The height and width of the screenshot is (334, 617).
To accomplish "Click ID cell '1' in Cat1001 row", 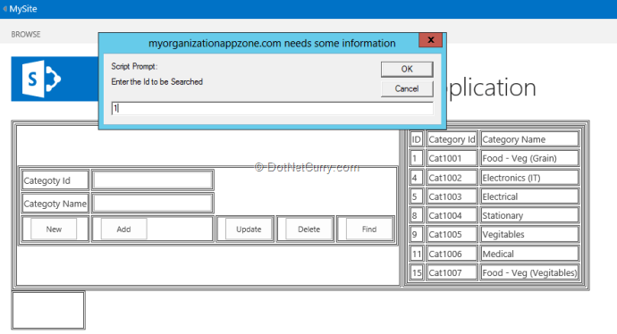I will tap(417, 158).
